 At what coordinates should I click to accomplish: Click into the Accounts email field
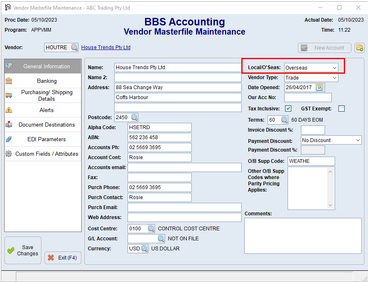tap(184, 167)
